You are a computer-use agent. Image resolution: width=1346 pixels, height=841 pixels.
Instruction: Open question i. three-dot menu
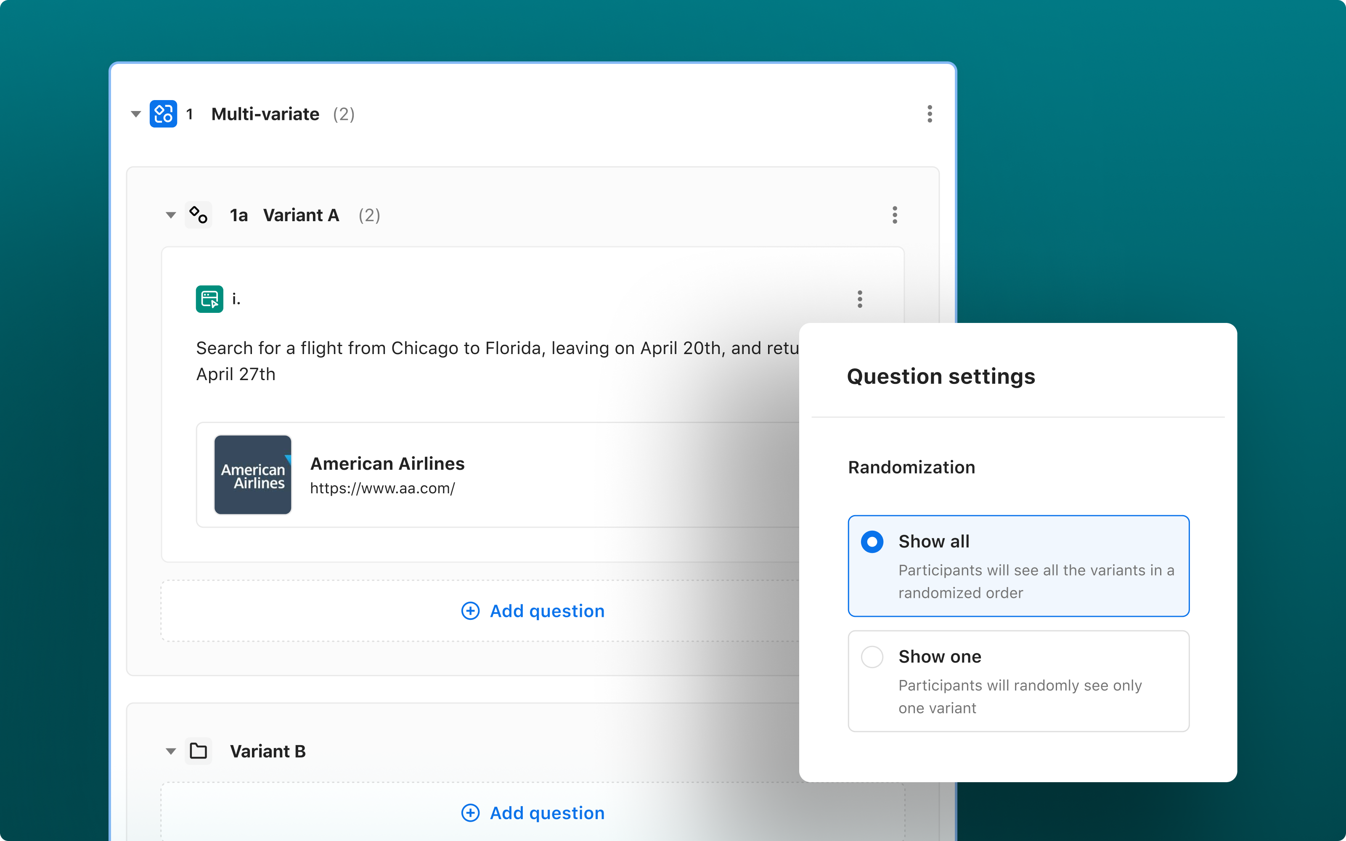pos(859,299)
